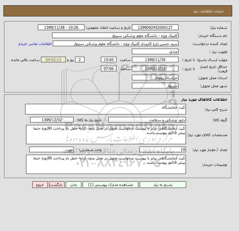Click the label اولویت نیاز
This screenshot has height=231, width=239.
click(x=218, y=52)
